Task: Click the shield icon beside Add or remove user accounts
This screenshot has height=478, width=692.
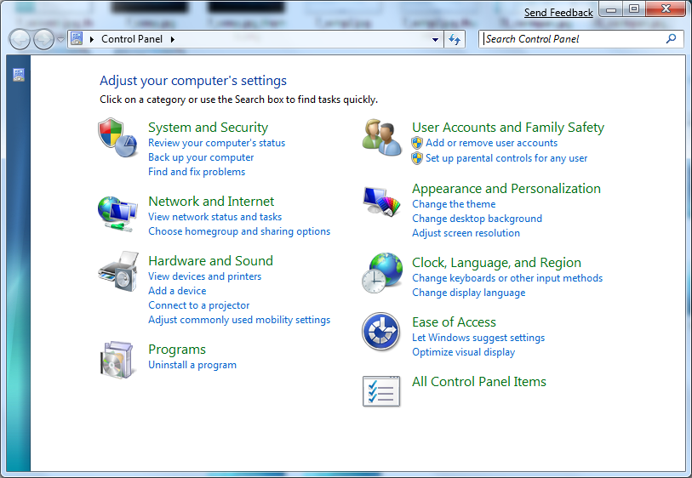Action: click(x=417, y=143)
